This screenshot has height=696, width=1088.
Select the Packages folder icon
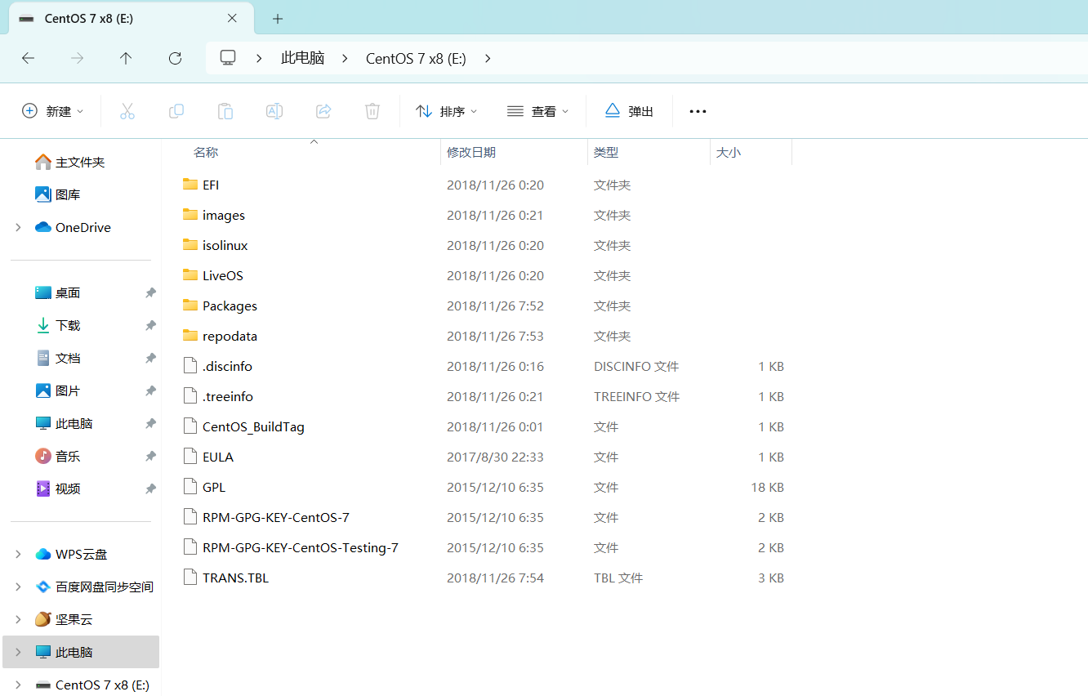click(x=190, y=306)
